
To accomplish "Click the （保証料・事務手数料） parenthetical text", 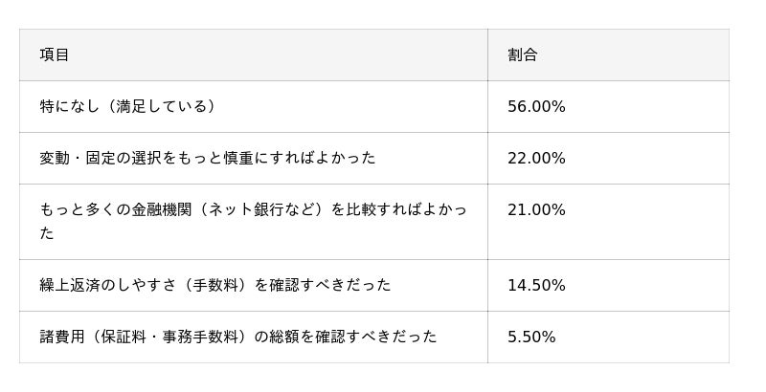I will (x=169, y=337).
